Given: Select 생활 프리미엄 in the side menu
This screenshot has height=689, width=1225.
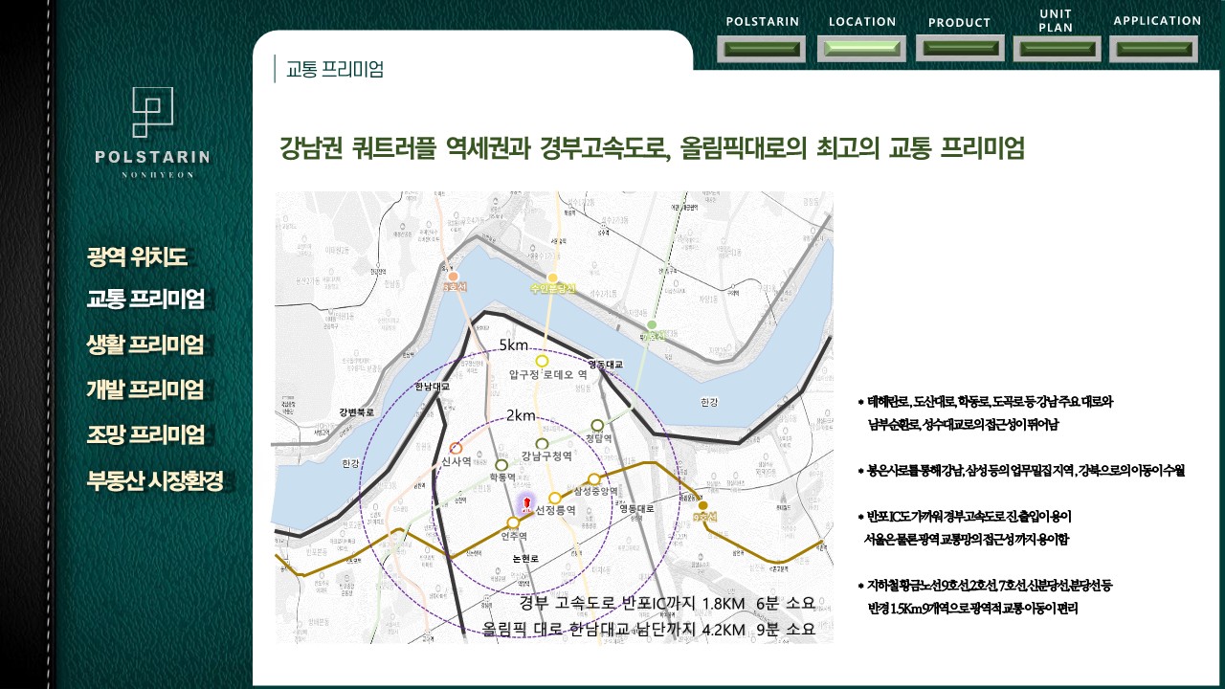Looking at the screenshot, I should (145, 345).
